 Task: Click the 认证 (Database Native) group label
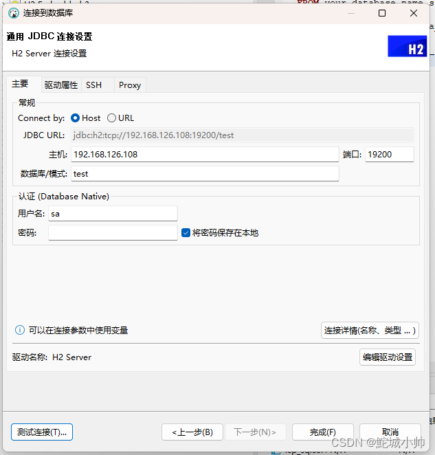coord(64,197)
